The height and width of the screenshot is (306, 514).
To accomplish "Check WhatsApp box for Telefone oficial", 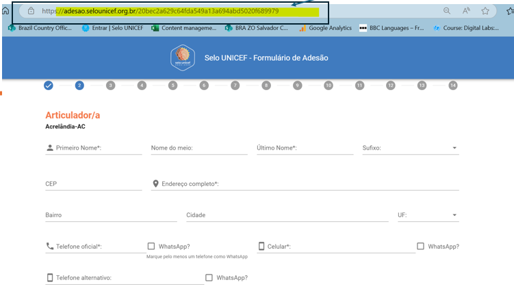I will (x=151, y=246).
